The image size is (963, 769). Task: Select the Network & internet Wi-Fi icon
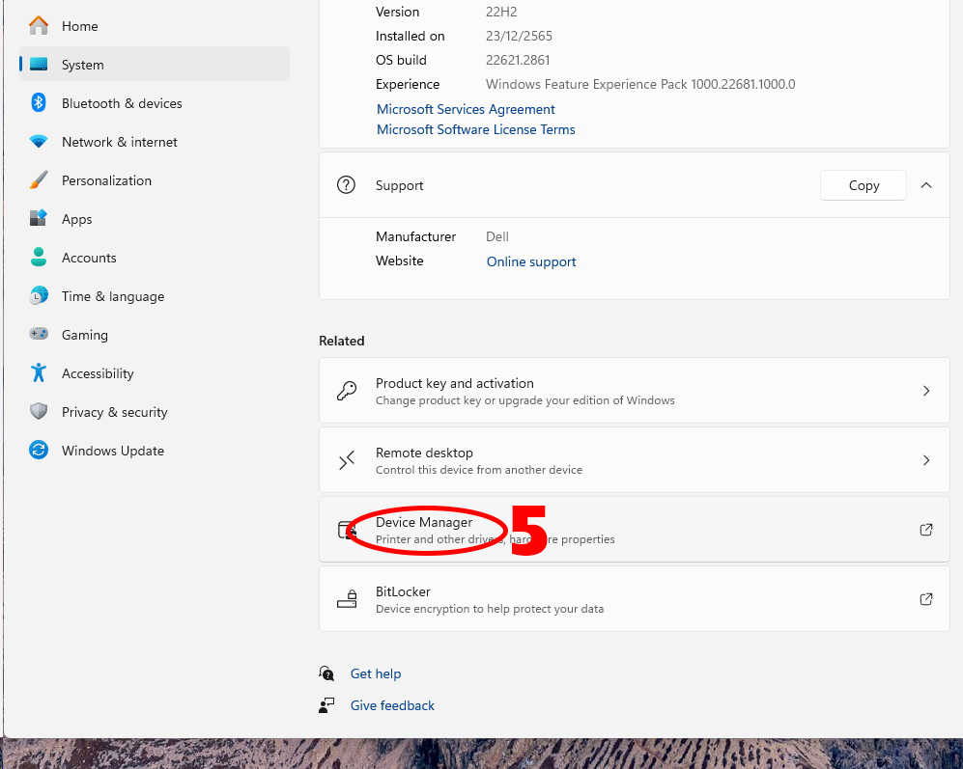[x=39, y=142]
